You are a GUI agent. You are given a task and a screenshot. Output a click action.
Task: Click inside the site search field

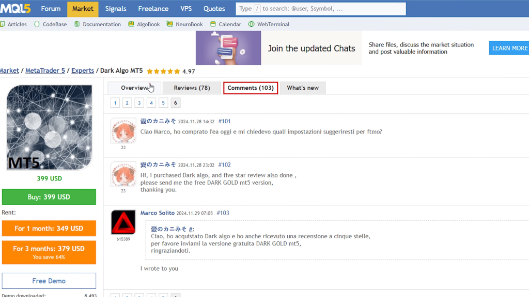(x=320, y=9)
